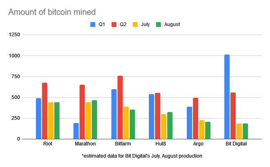Click the 'Hut8' category label
Screen dimensions: 270x167
pos(161,143)
